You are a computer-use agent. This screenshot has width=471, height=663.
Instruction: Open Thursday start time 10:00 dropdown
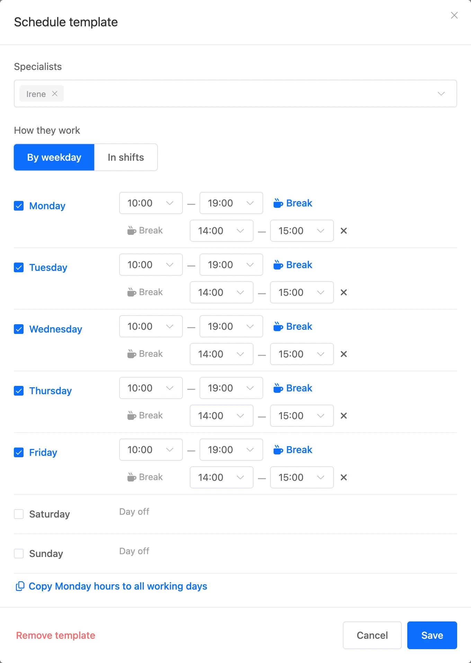[x=151, y=388]
